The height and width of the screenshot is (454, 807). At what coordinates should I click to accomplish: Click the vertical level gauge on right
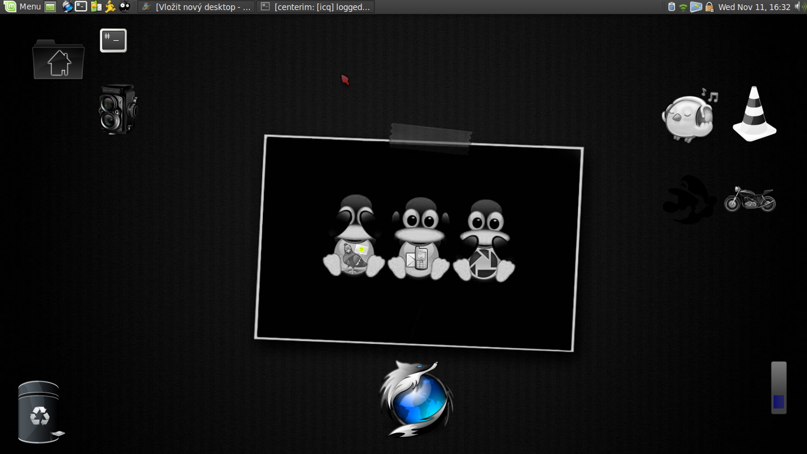779,388
